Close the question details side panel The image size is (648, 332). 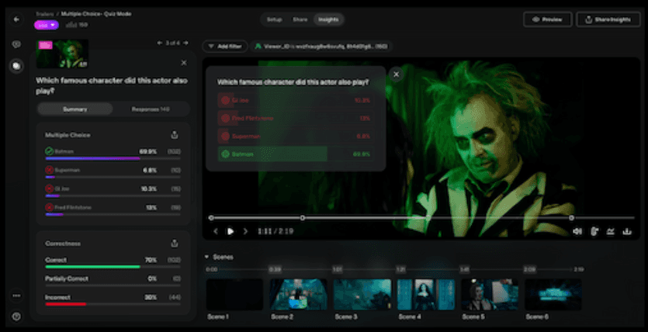tap(184, 63)
